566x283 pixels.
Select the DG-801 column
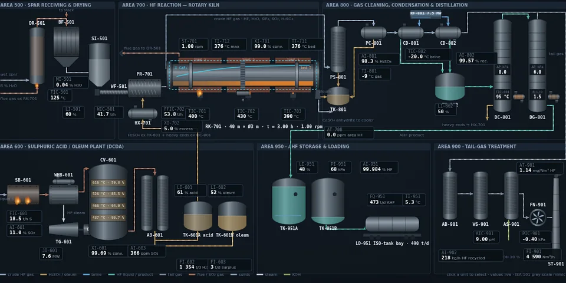(x=538, y=65)
